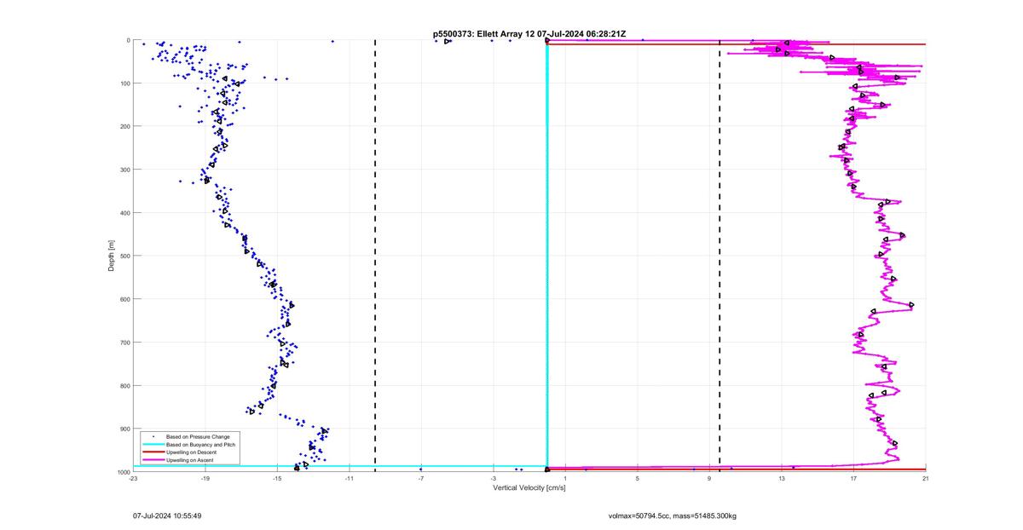Click y-axis tick label '300'

[x=124, y=170]
